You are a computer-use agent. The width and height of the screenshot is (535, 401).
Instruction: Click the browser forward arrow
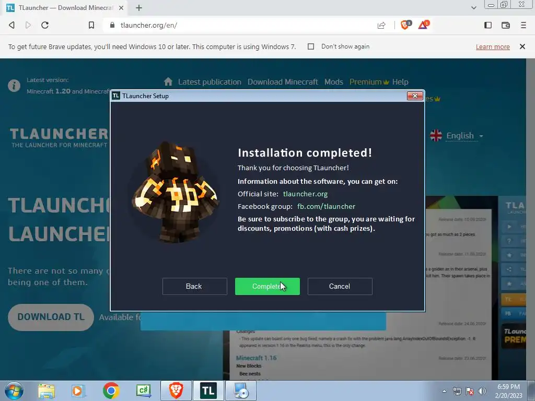28,25
